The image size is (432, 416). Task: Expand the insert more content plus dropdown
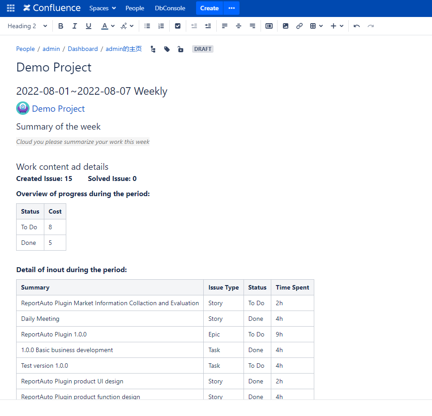337,26
